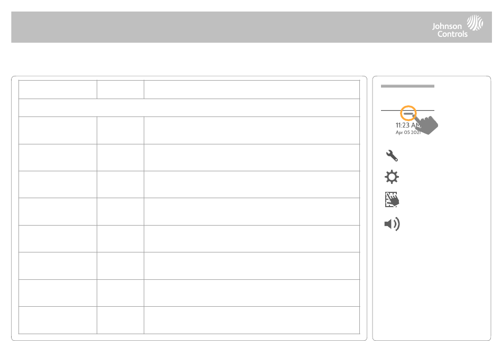Click the speaker volume icon
502x341 pixels.
tap(392, 224)
